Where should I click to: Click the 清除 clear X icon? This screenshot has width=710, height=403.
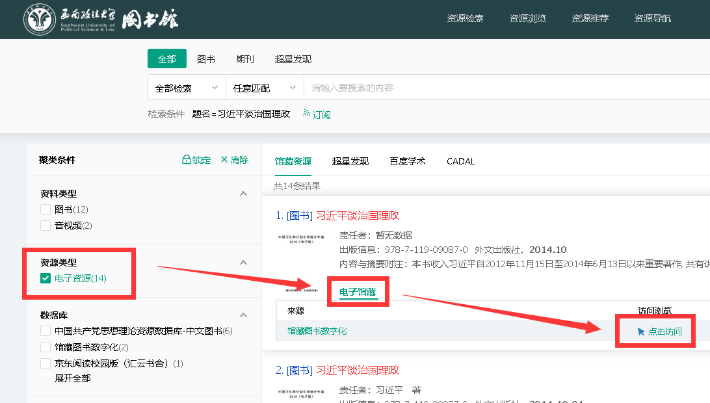pos(224,160)
